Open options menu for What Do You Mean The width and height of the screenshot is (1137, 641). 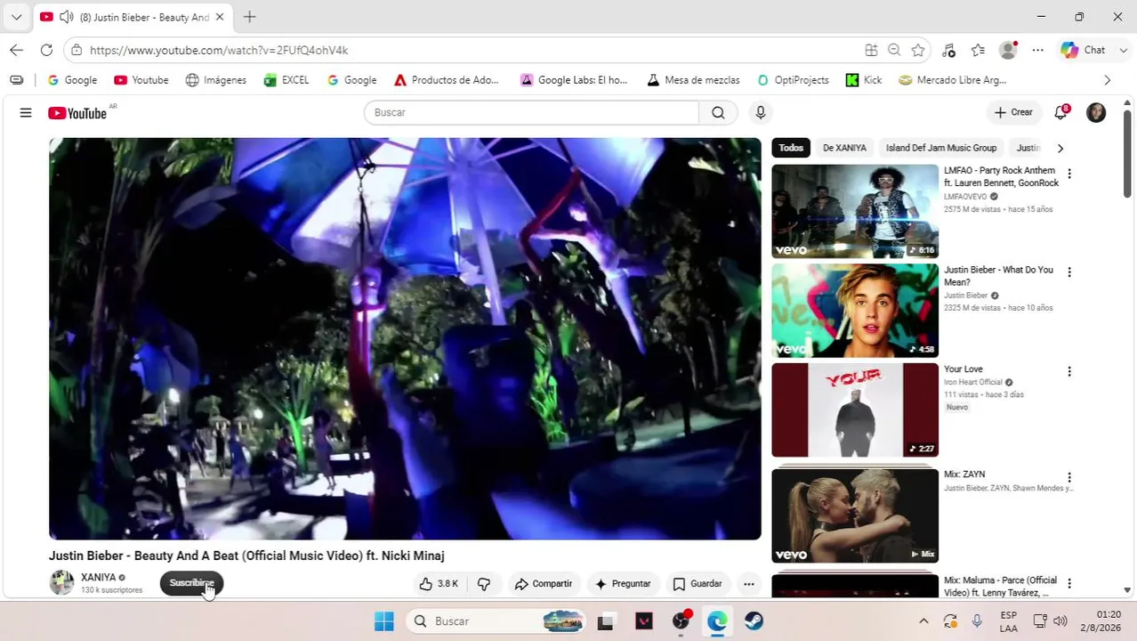(x=1069, y=272)
